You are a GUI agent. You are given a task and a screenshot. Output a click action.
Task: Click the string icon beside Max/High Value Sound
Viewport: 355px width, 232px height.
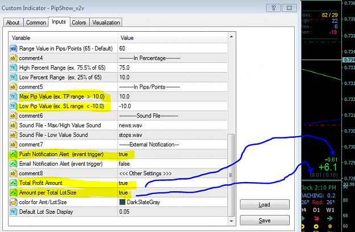[14, 125]
